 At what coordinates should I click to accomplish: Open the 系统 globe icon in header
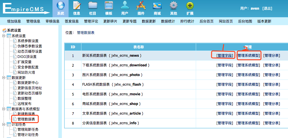pyautogui.click(x=60, y=6)
